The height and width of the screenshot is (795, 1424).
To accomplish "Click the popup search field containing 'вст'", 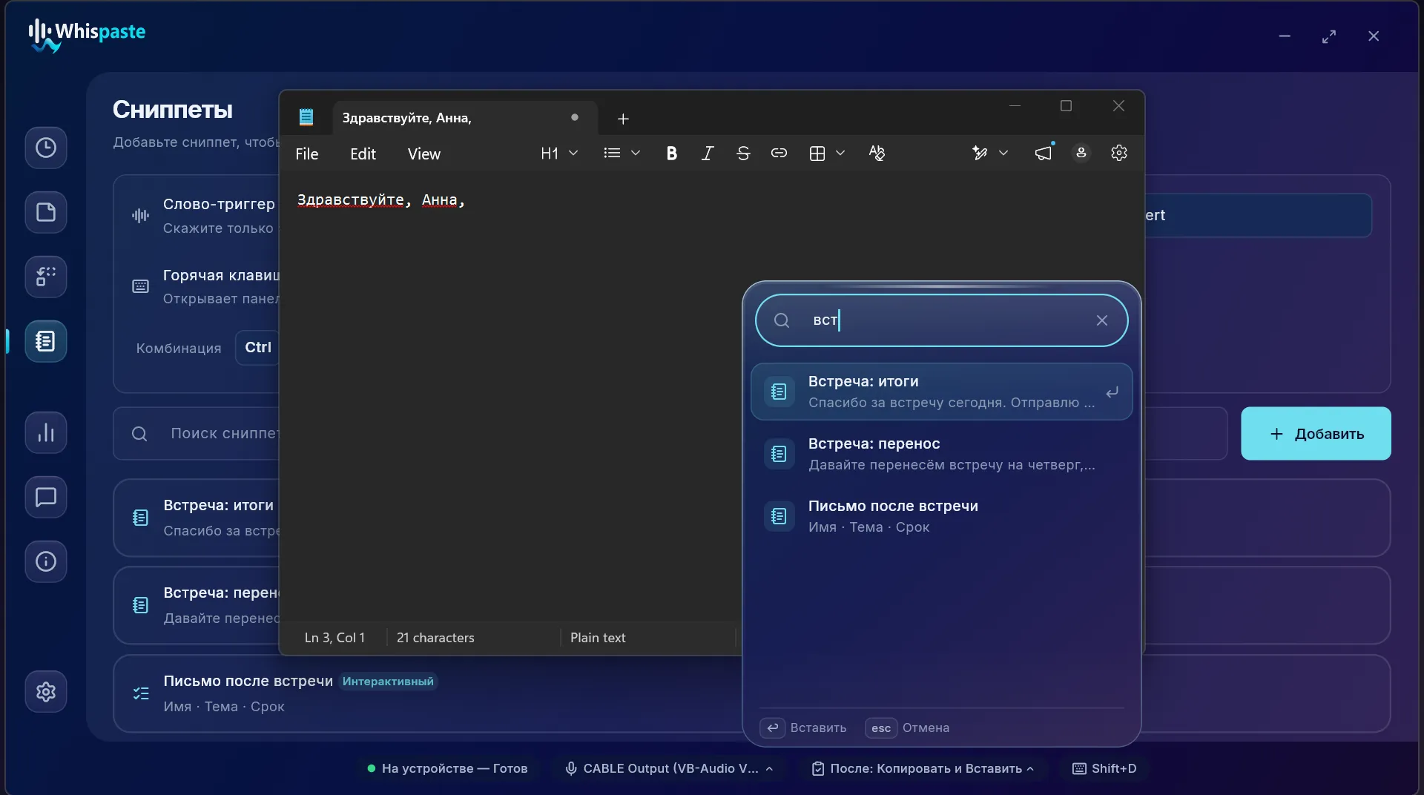I will [941, 320].
